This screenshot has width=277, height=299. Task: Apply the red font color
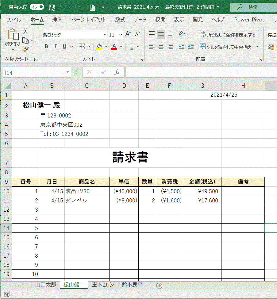tap(114, 47)
